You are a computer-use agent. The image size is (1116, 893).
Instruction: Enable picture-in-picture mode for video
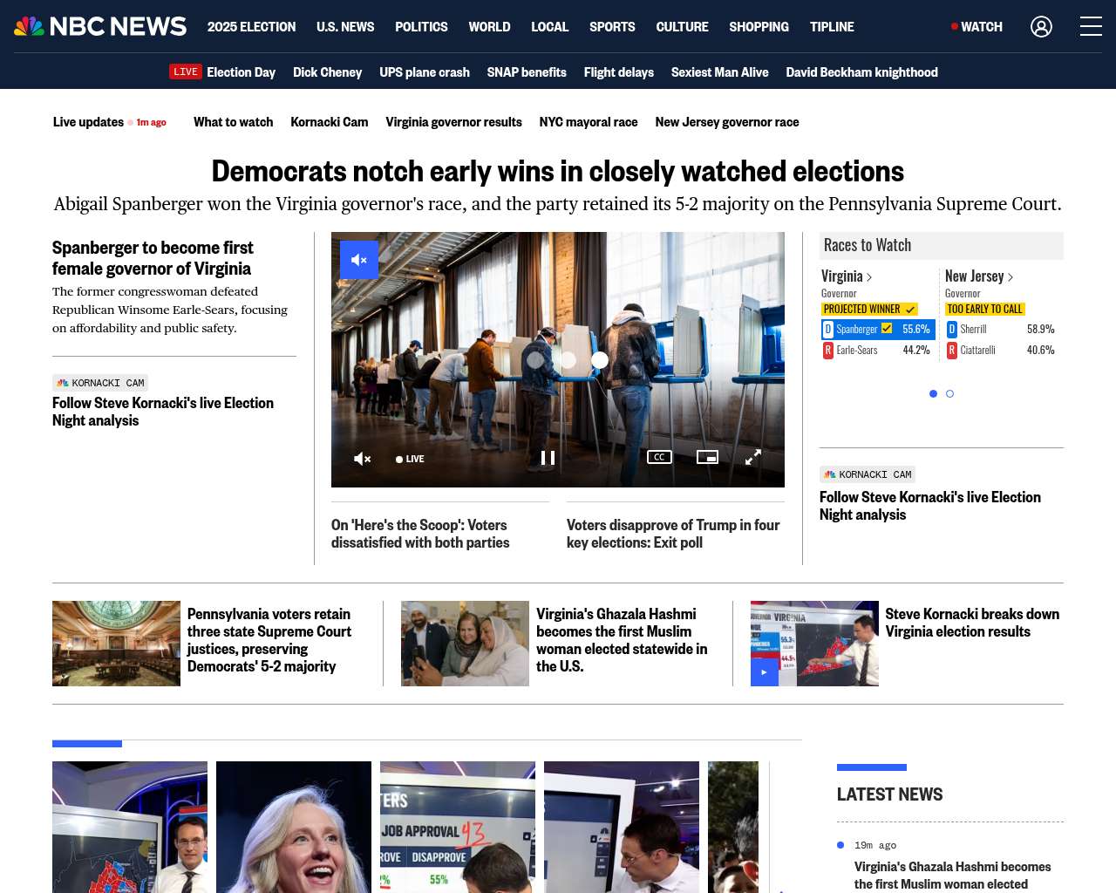pyautogui.click(x=707, y=457)
